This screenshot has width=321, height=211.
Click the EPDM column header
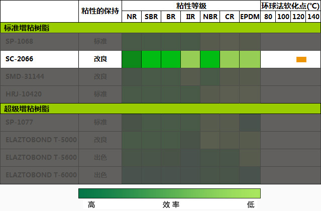(250, 17)
